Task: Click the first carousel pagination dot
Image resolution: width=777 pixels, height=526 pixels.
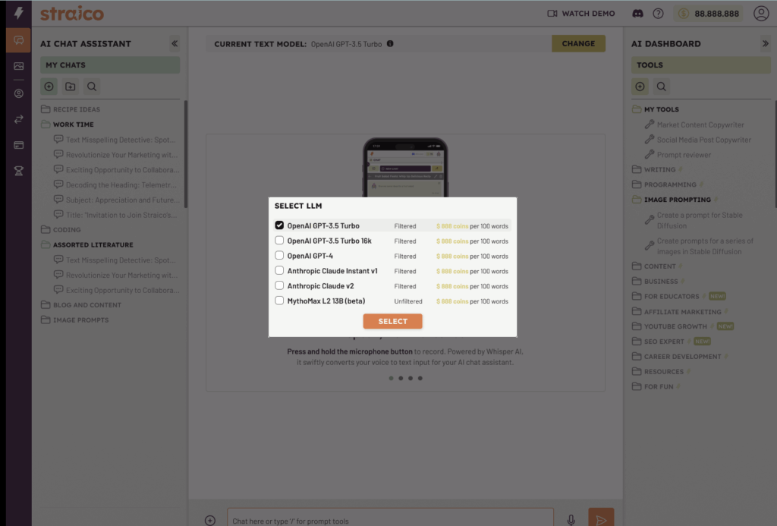Action: click(x=391, y=378)
